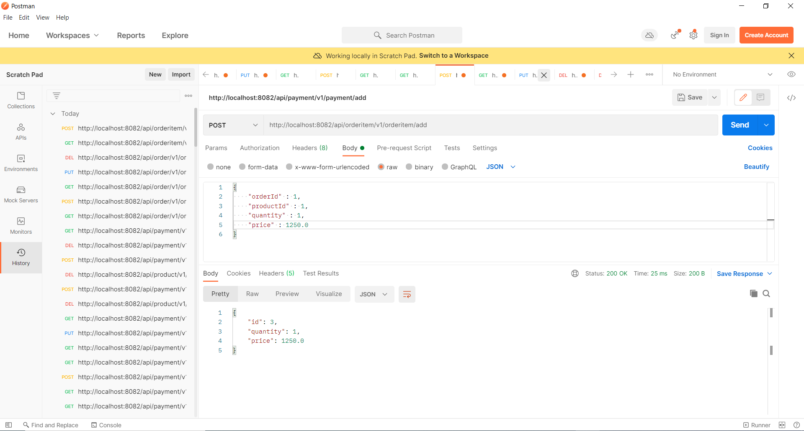
Task: Open the Collections sidebar panel
Action: coord(21,101)
